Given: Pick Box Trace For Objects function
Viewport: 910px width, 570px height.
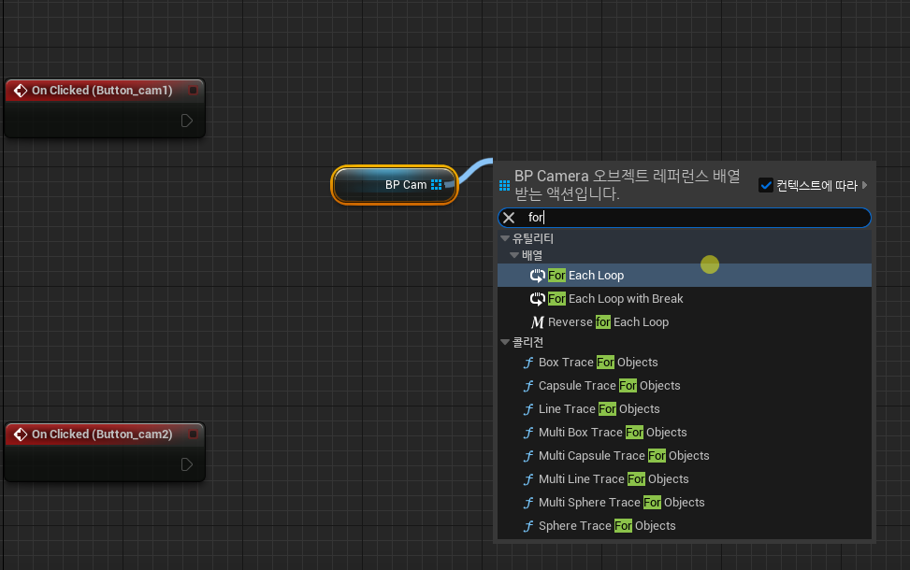Looking at the screenshot, I should pos(685,363).
